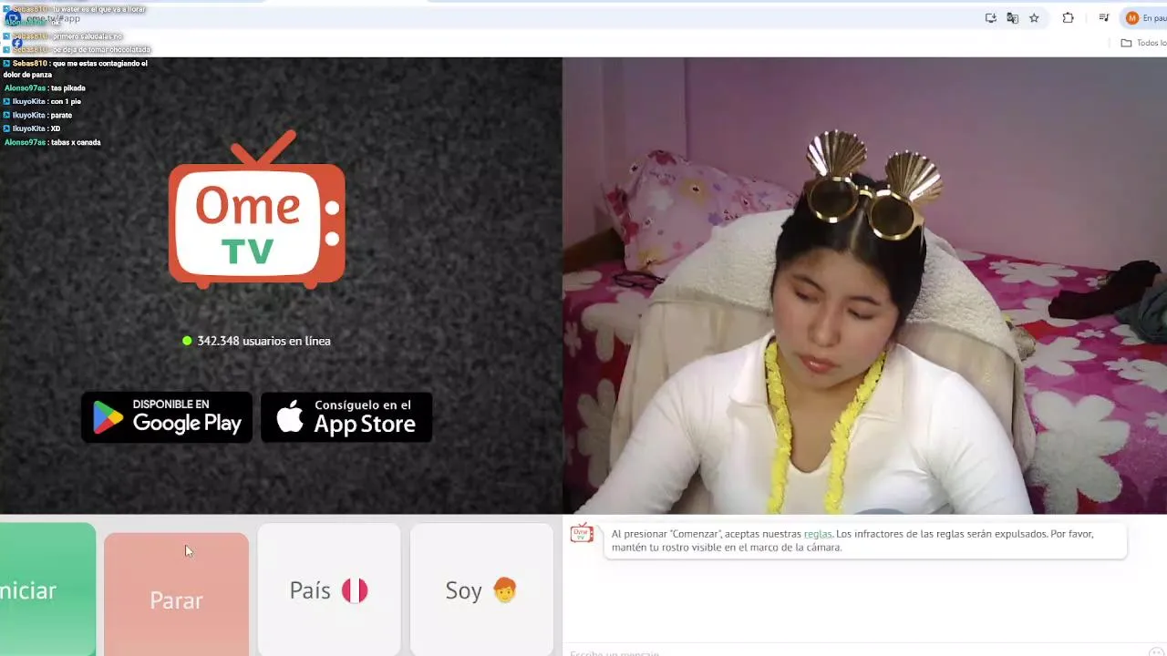
Task: Open the Google Play download badge
Action: click(x=167, y=417)
